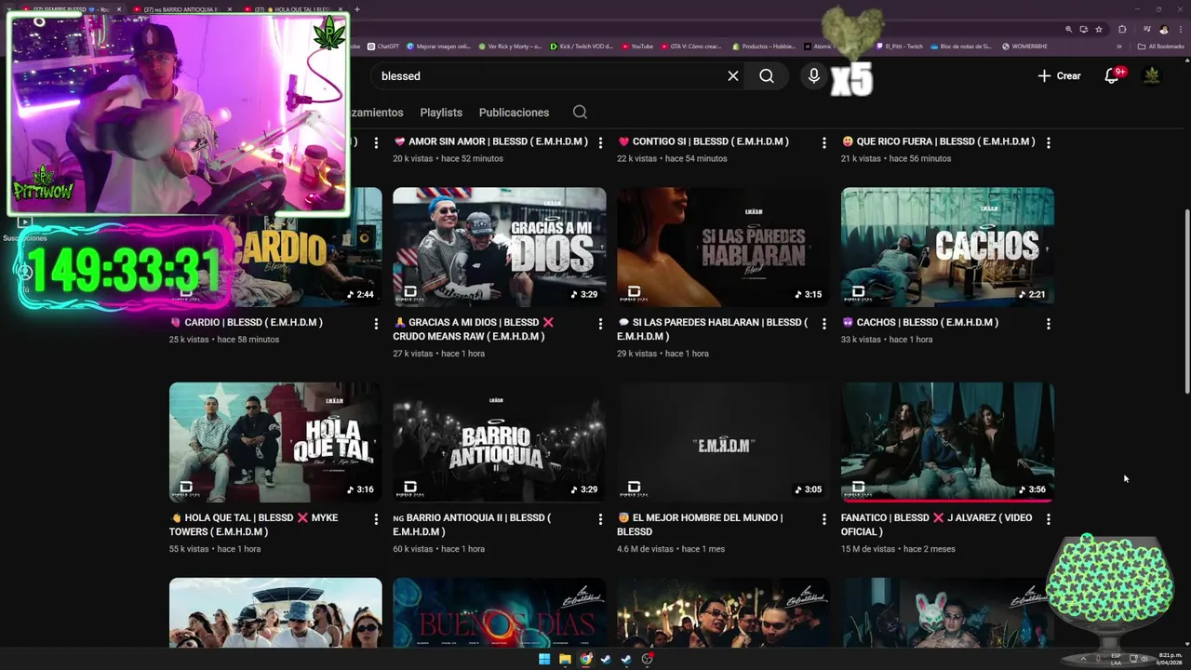Open the WOMIER68HE bookmark
This screenshot has height=670, width=1191.
tap(1024, 47)
